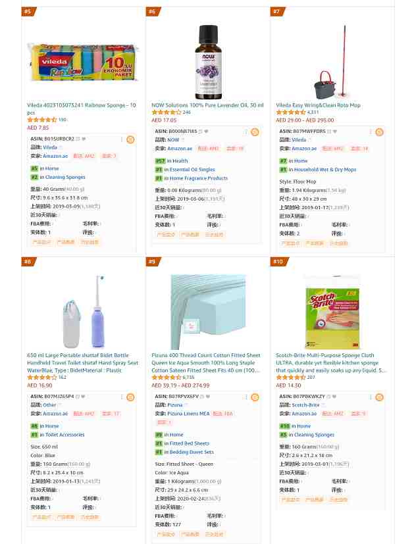Image resolution: width=416 pixels, height=544 pixels.
Task: Copy ASIN B07RPVX6FV using copy icon
Action: tap(202, 396)
